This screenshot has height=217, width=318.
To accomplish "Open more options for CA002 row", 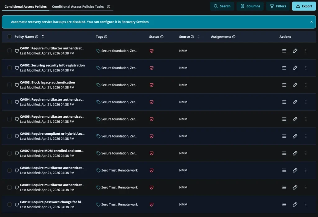I will tap(306, 68).
